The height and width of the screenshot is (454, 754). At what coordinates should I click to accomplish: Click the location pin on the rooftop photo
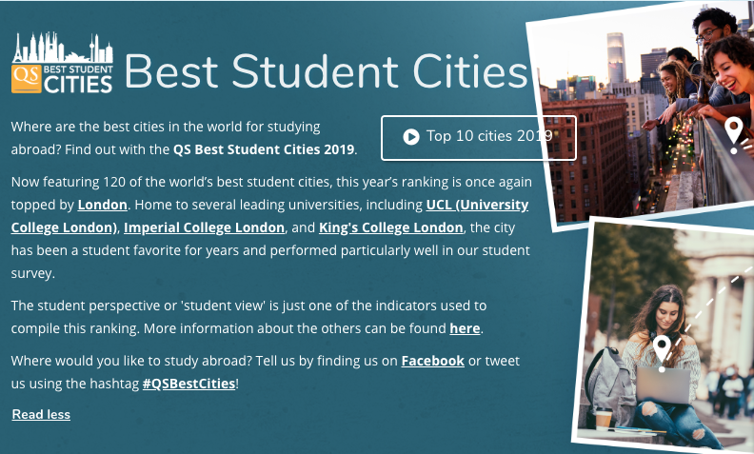coord(733,134)
